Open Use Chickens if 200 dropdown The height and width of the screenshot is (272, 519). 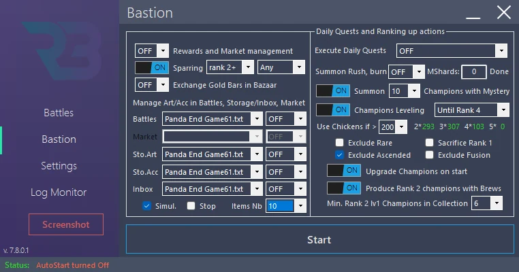[393, 127]
